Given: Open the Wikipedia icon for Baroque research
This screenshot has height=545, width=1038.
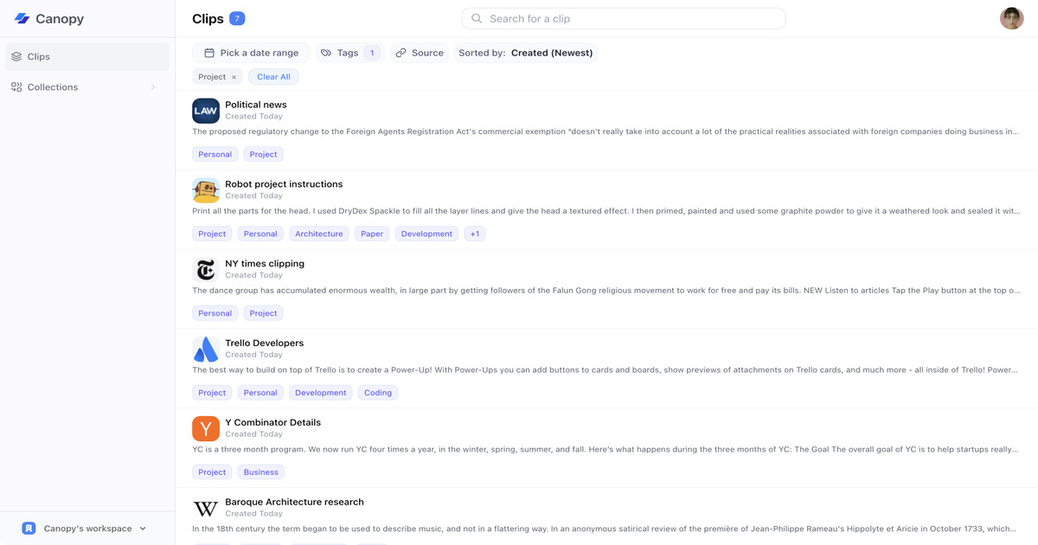Looking at the screenshot, I should [x=206, y=509].
